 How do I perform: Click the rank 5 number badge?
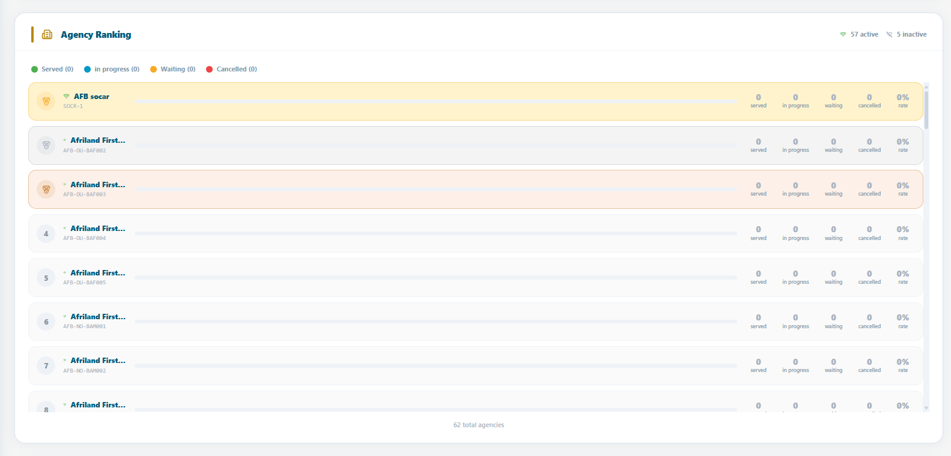click(x=46, y=278)
